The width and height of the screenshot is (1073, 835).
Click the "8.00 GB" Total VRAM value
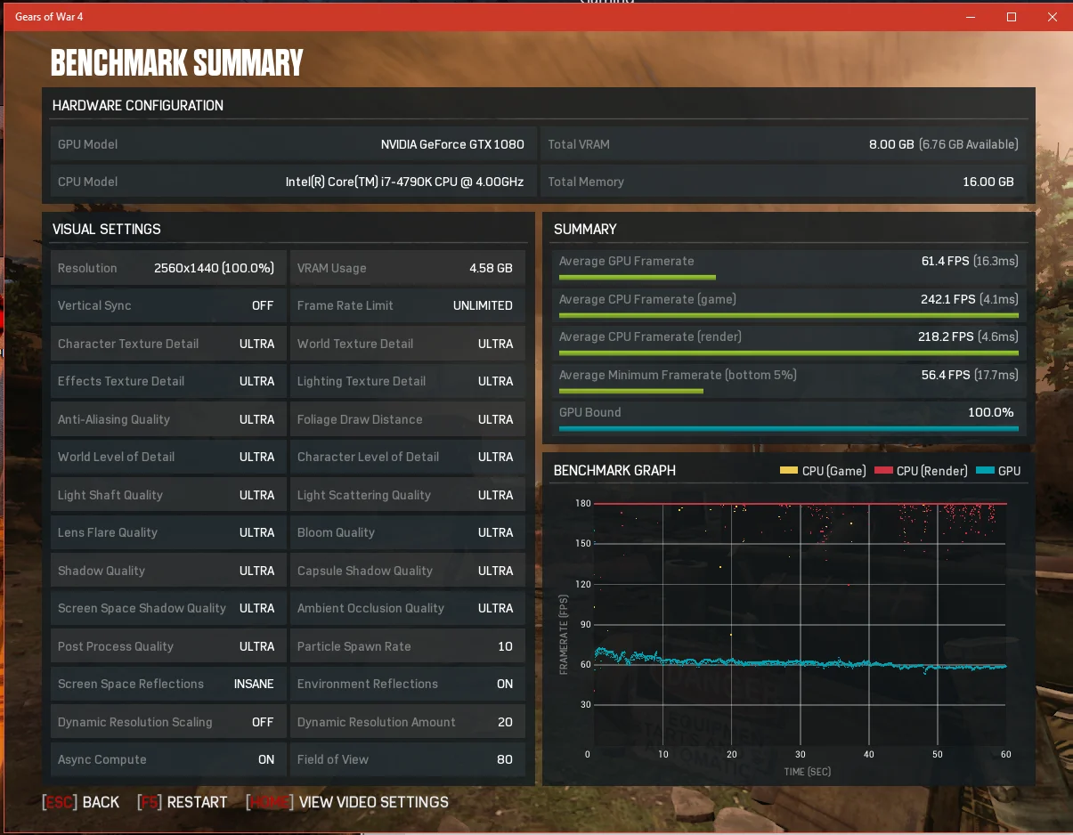891,144
